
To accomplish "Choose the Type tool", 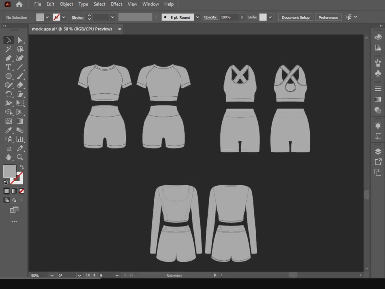I will (8, 67).
